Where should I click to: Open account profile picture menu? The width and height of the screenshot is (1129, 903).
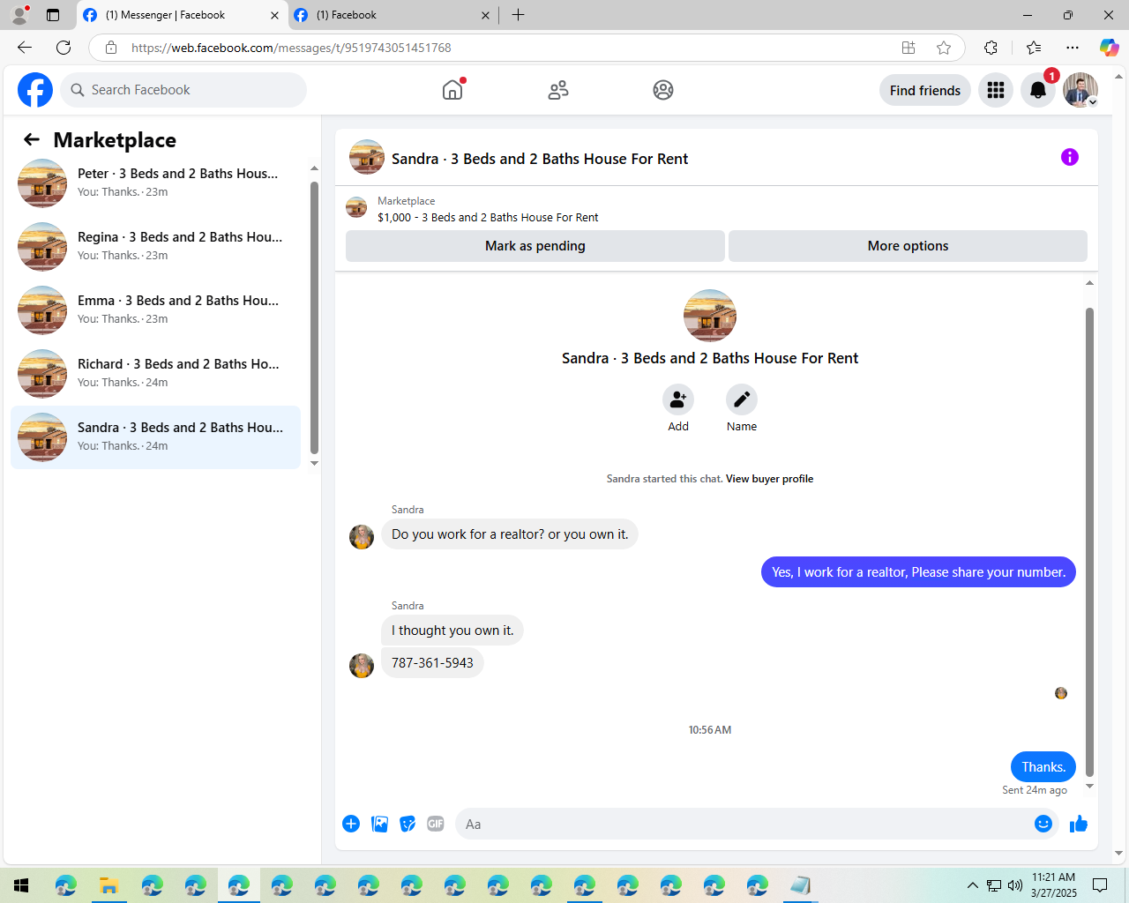pyautogui.click(x=1080, y=90)
